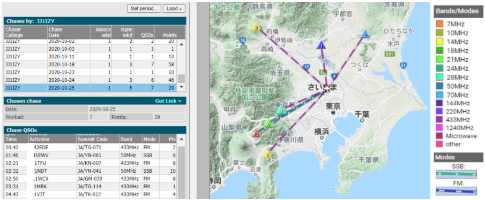Click the up arrow in the Chase QSOs scrollbar
This screenshot has width=485, height=200.
[182, 138]
